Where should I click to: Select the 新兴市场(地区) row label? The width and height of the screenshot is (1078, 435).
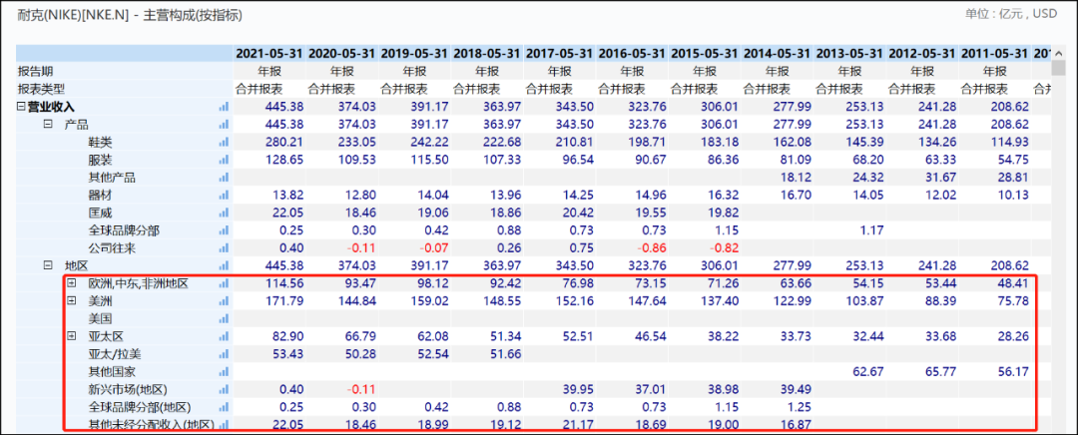(x=127, y=390)
